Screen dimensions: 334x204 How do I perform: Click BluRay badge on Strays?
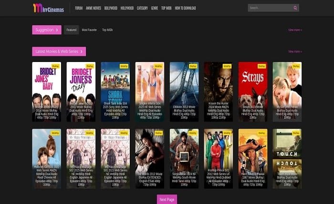(261, 66)
